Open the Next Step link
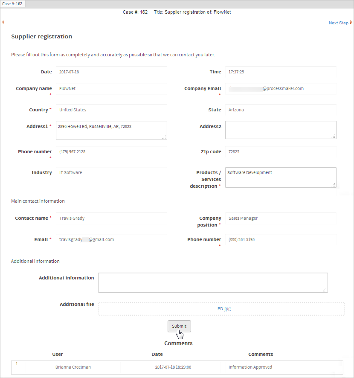Viewport: 354px width, 378px height. (x=338, y=23)
